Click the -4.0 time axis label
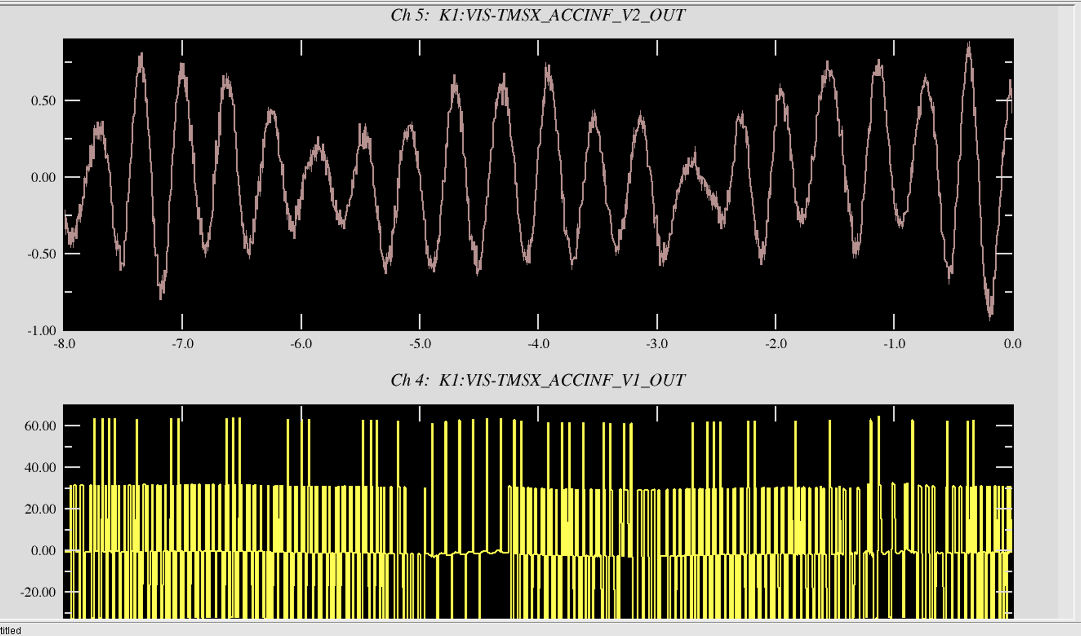The width and height of the screenshot is (1081, 636). click(538, 344)
